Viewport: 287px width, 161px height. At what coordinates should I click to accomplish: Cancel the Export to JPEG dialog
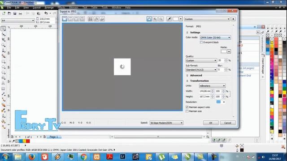click(x=228, y=123)
